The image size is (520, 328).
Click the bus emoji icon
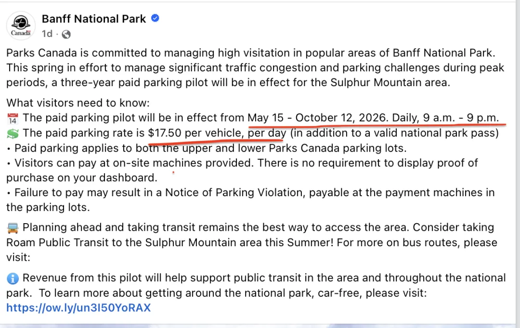coord(13,228)
